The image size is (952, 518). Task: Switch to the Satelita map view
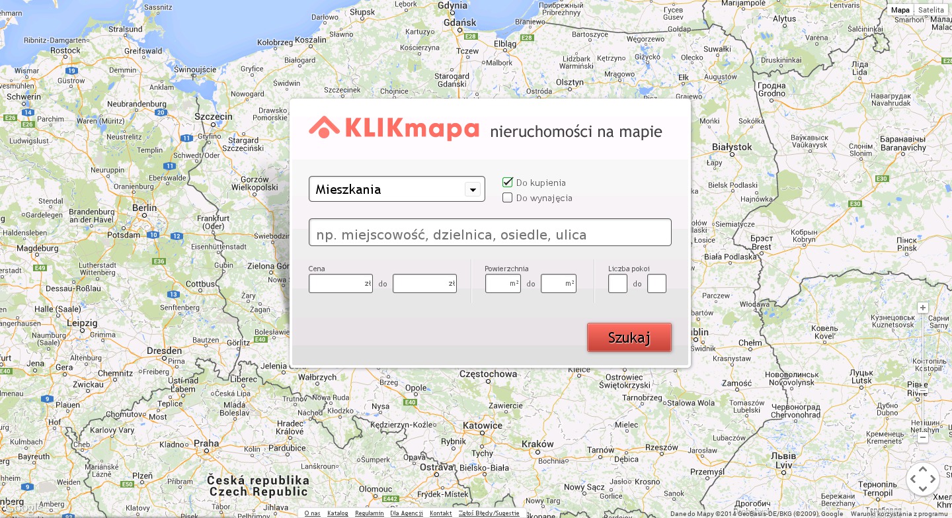931,10
